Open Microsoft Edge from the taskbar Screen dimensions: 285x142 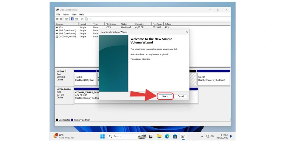pyautogui.click(x=167, y=136)
